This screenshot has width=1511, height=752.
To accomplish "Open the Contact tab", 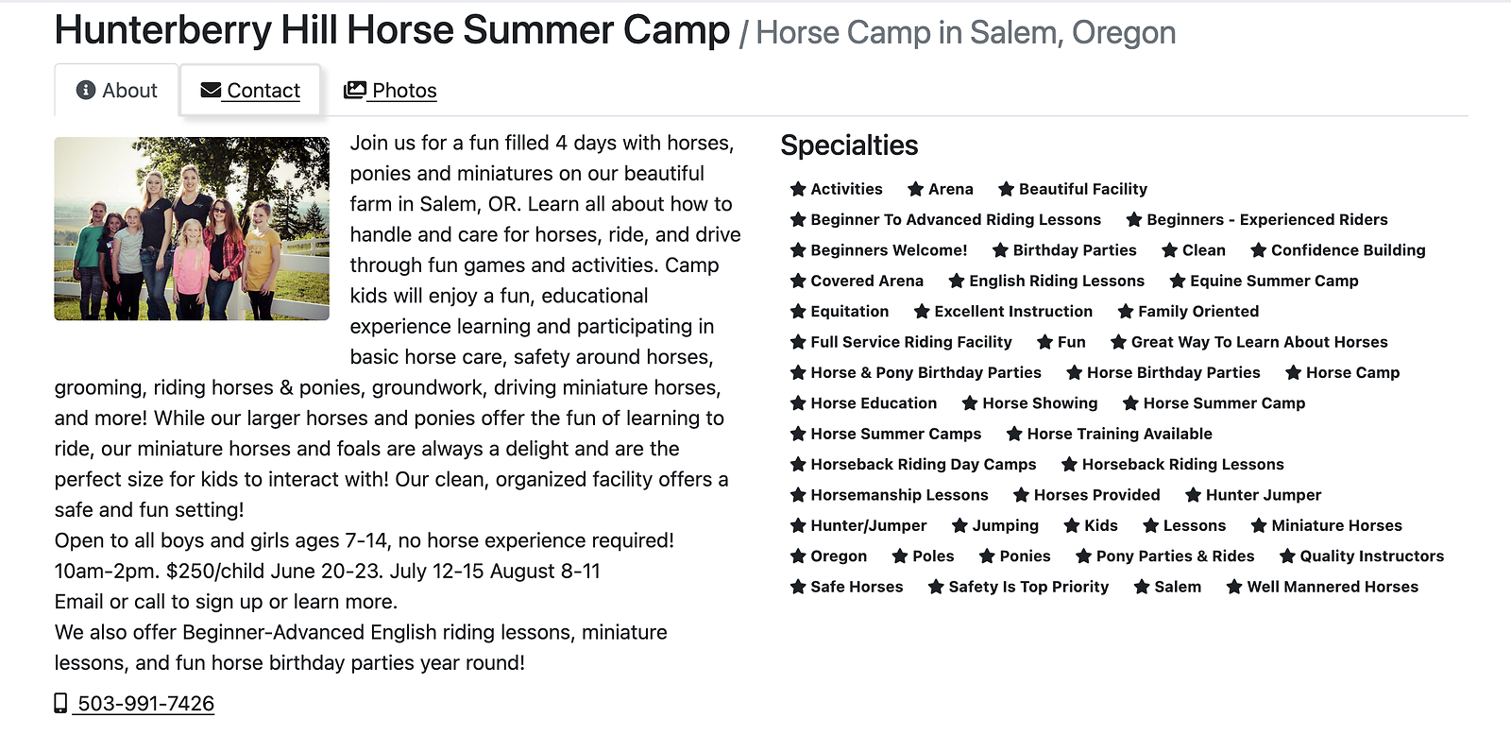I will click(x=251, y=91).
